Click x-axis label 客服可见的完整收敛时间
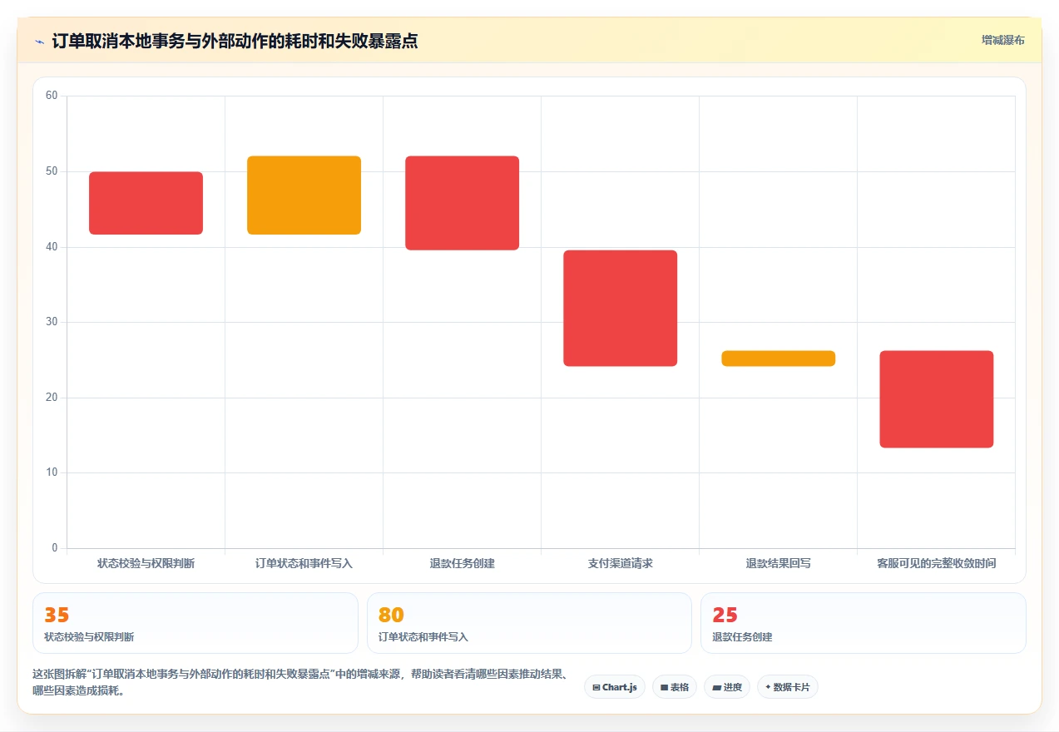This screenshot has width=1059, height=732. 936,563
